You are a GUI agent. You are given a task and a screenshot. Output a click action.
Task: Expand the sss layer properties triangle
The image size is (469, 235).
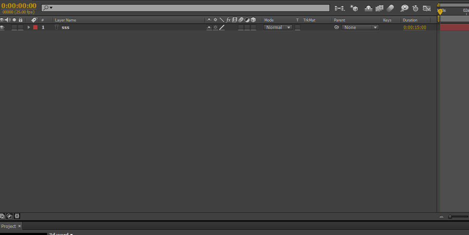[29, 27]
